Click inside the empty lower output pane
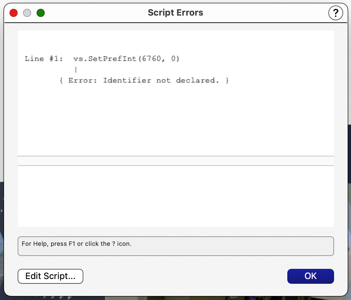 [175, 196]
